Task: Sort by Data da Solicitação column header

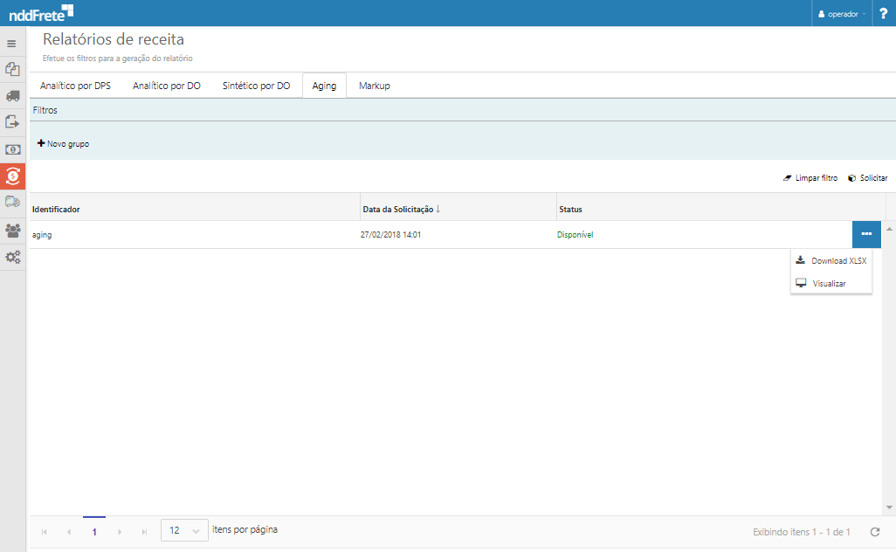Action: click(398, 210)
